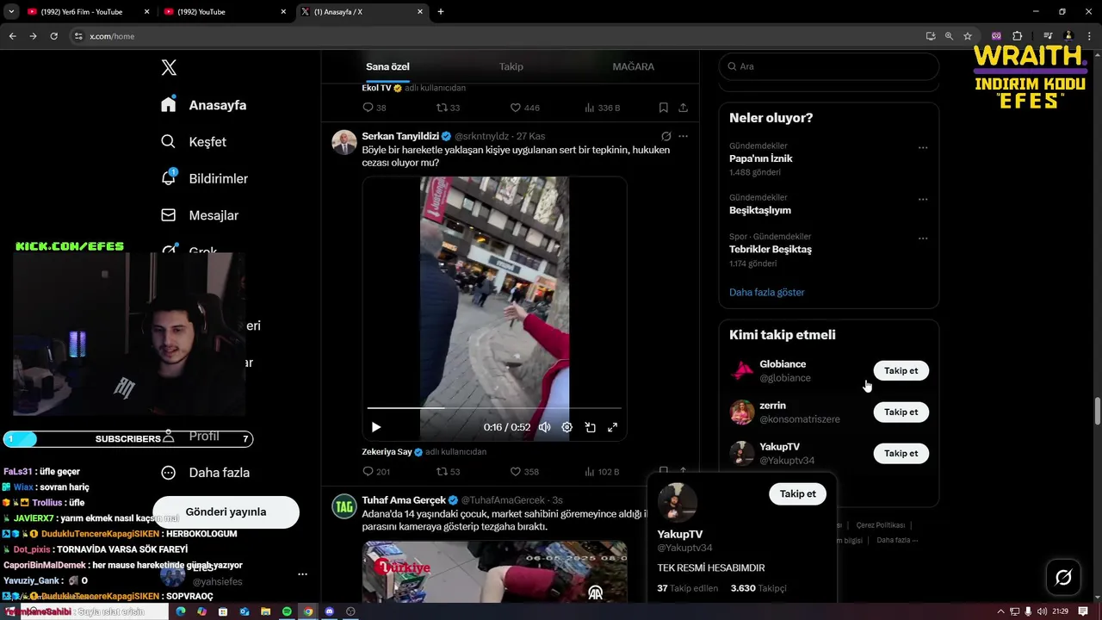Search in the Ara field
This screenshot has width=1102, height=620.
[829, 66]
